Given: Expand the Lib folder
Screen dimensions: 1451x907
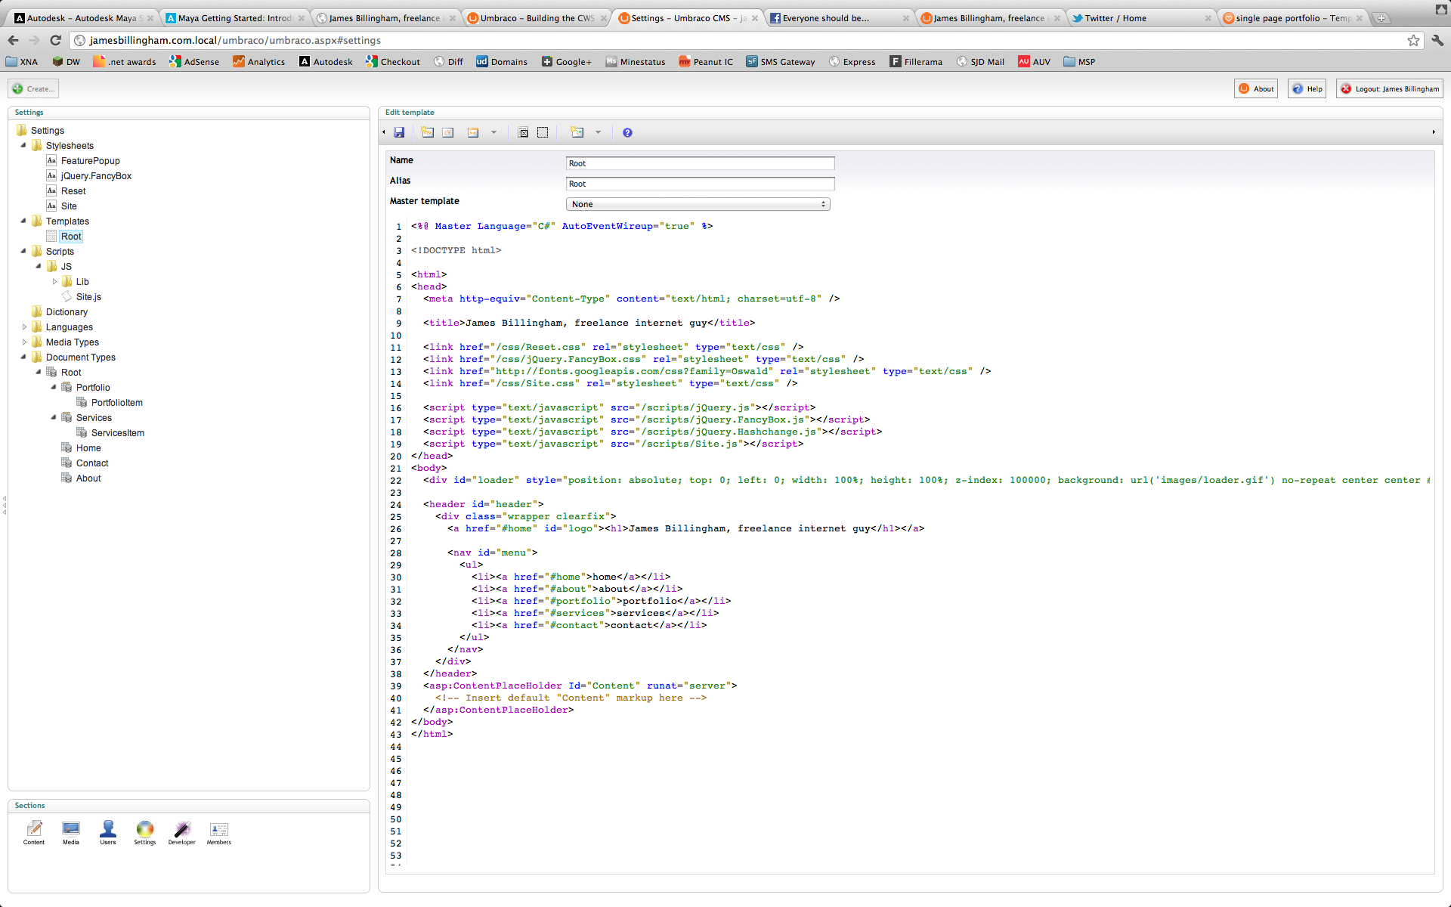Looking at the screenshot, I should [54, 281].
